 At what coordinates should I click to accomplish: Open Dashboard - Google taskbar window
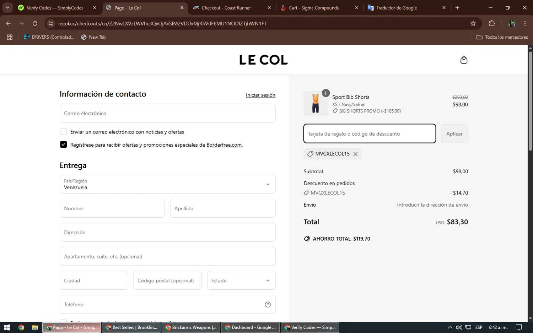pyautogui.click(x=251, y=327)
